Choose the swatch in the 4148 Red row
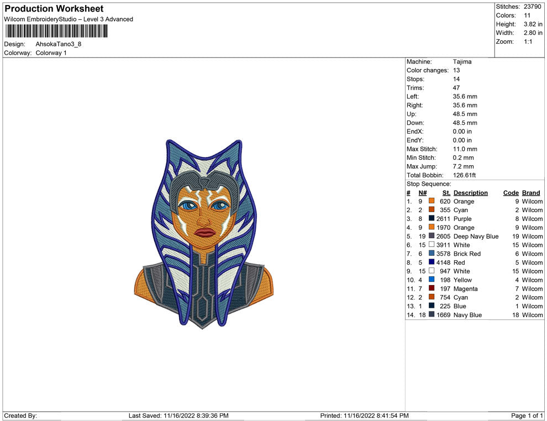The width and height of the screenshot is (547, 421). coord(432,262)
